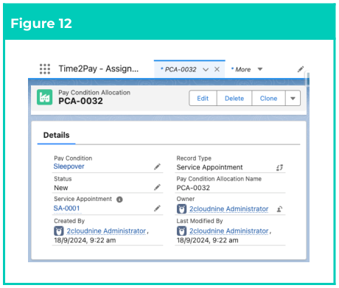Open the Sleepover pay condition link

(69, 166)
